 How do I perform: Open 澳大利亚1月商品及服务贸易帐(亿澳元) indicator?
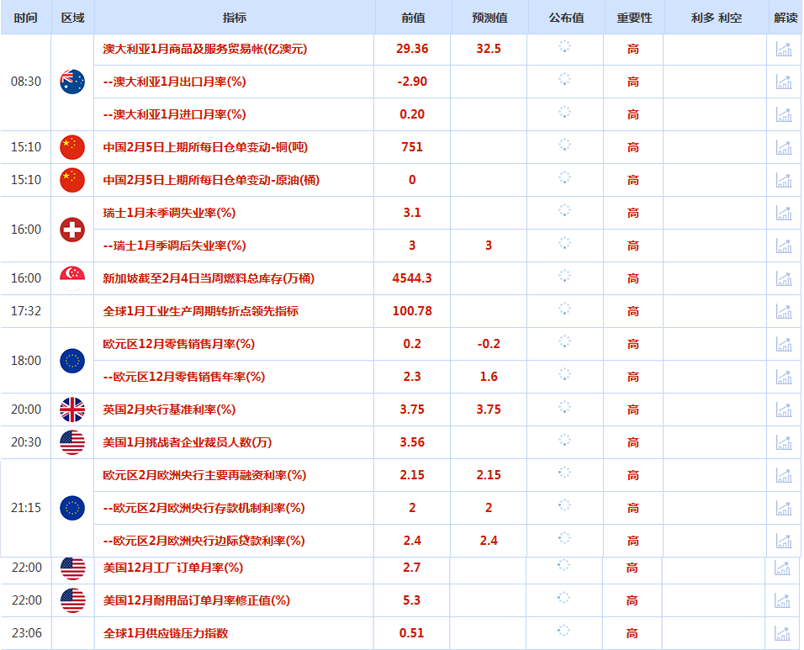[205, 49]
